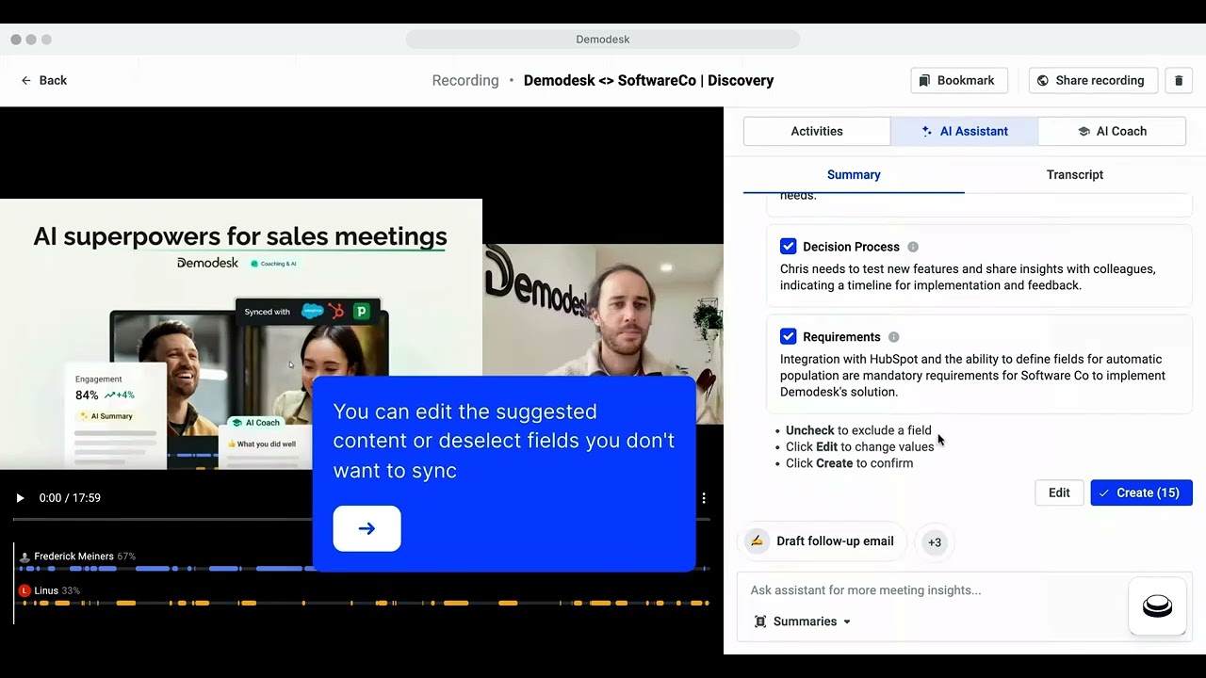
Task: Uncheck the Requirements field
Action: [789, 337]
